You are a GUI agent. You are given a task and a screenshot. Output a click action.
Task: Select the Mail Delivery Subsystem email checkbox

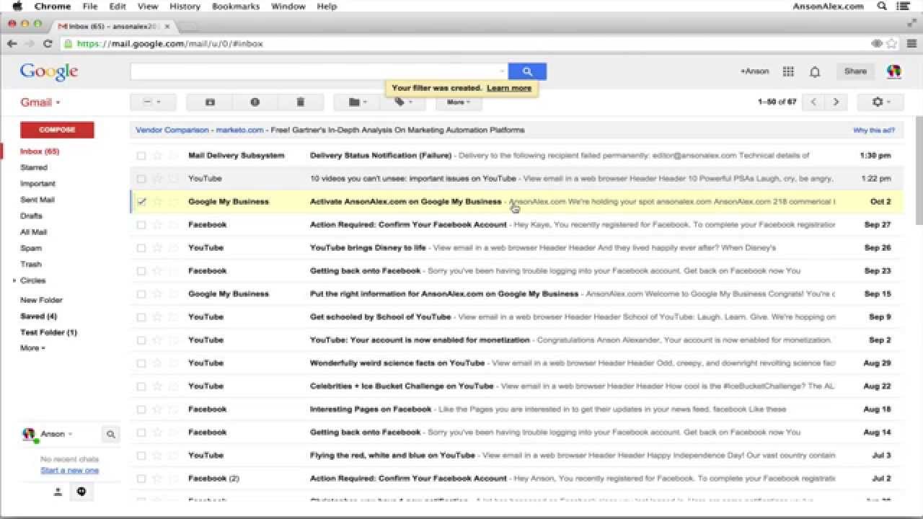coord(141,156)
